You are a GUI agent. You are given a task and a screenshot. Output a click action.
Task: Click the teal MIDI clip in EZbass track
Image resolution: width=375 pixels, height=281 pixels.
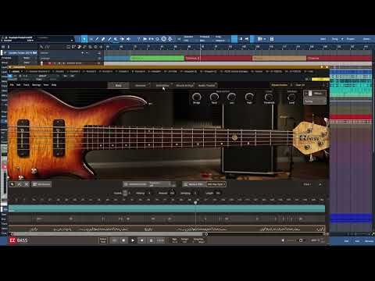(166, 208)
